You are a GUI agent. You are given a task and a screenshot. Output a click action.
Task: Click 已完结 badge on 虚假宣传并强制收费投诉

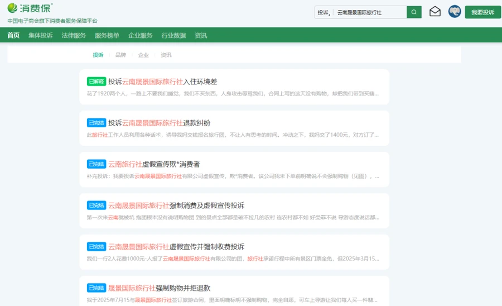pyautogui.click(x=96, y=247)
